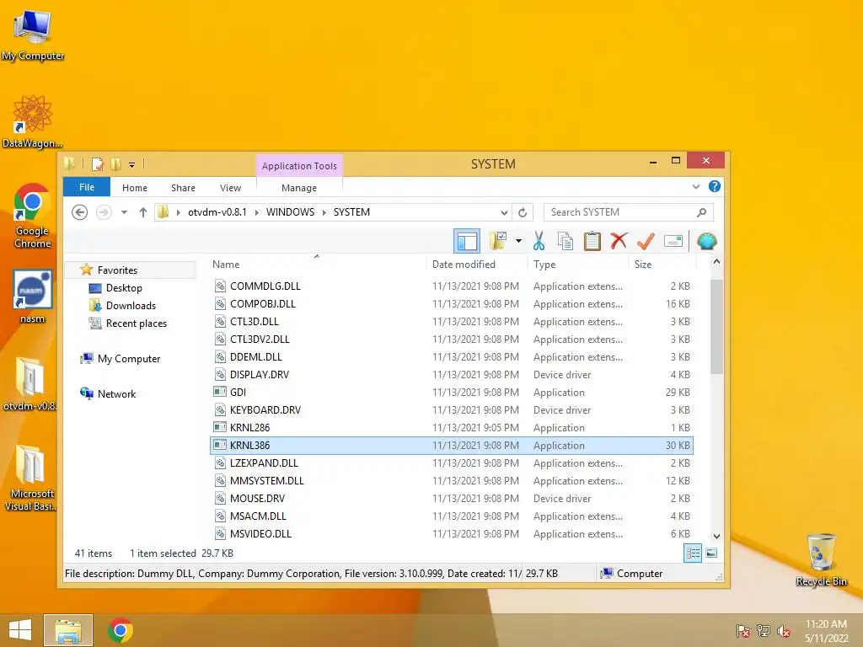Open Recent places in navigation pane

point(136,323)
